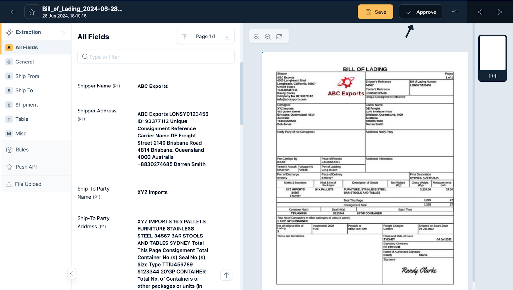Click the Ship-To Party Address label
This screenshot has width=513, height=290.
(x=93, y=222)
